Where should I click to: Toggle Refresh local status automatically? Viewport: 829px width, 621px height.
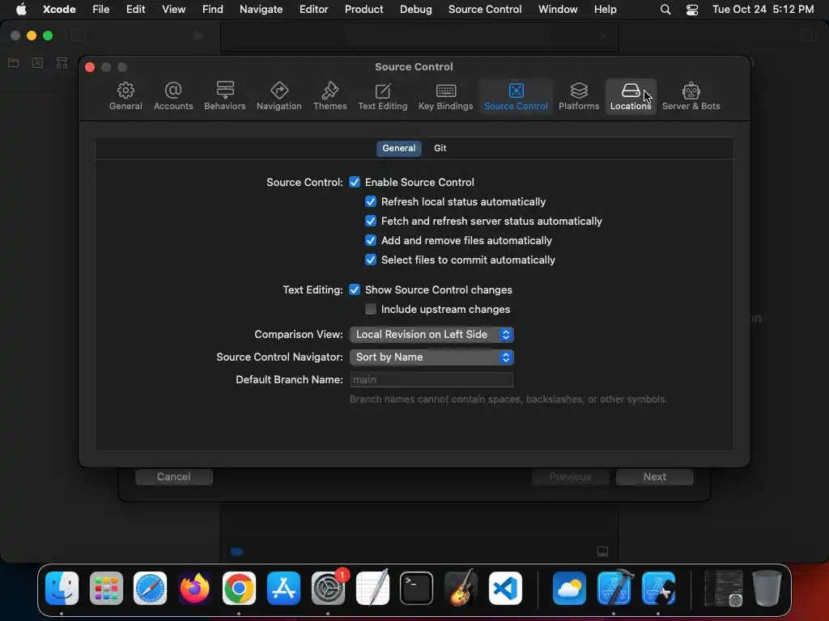pyautogui.click(x=371, y=201)
